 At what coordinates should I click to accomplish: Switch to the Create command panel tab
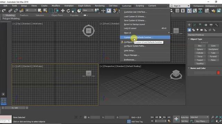click(x=189, y=25)
